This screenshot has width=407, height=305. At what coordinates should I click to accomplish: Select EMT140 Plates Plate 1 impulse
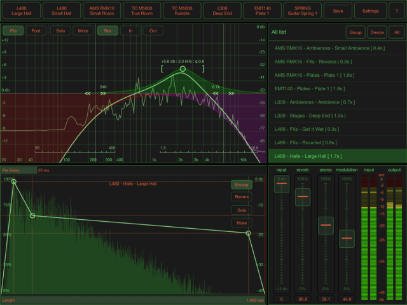coord(337,88)
